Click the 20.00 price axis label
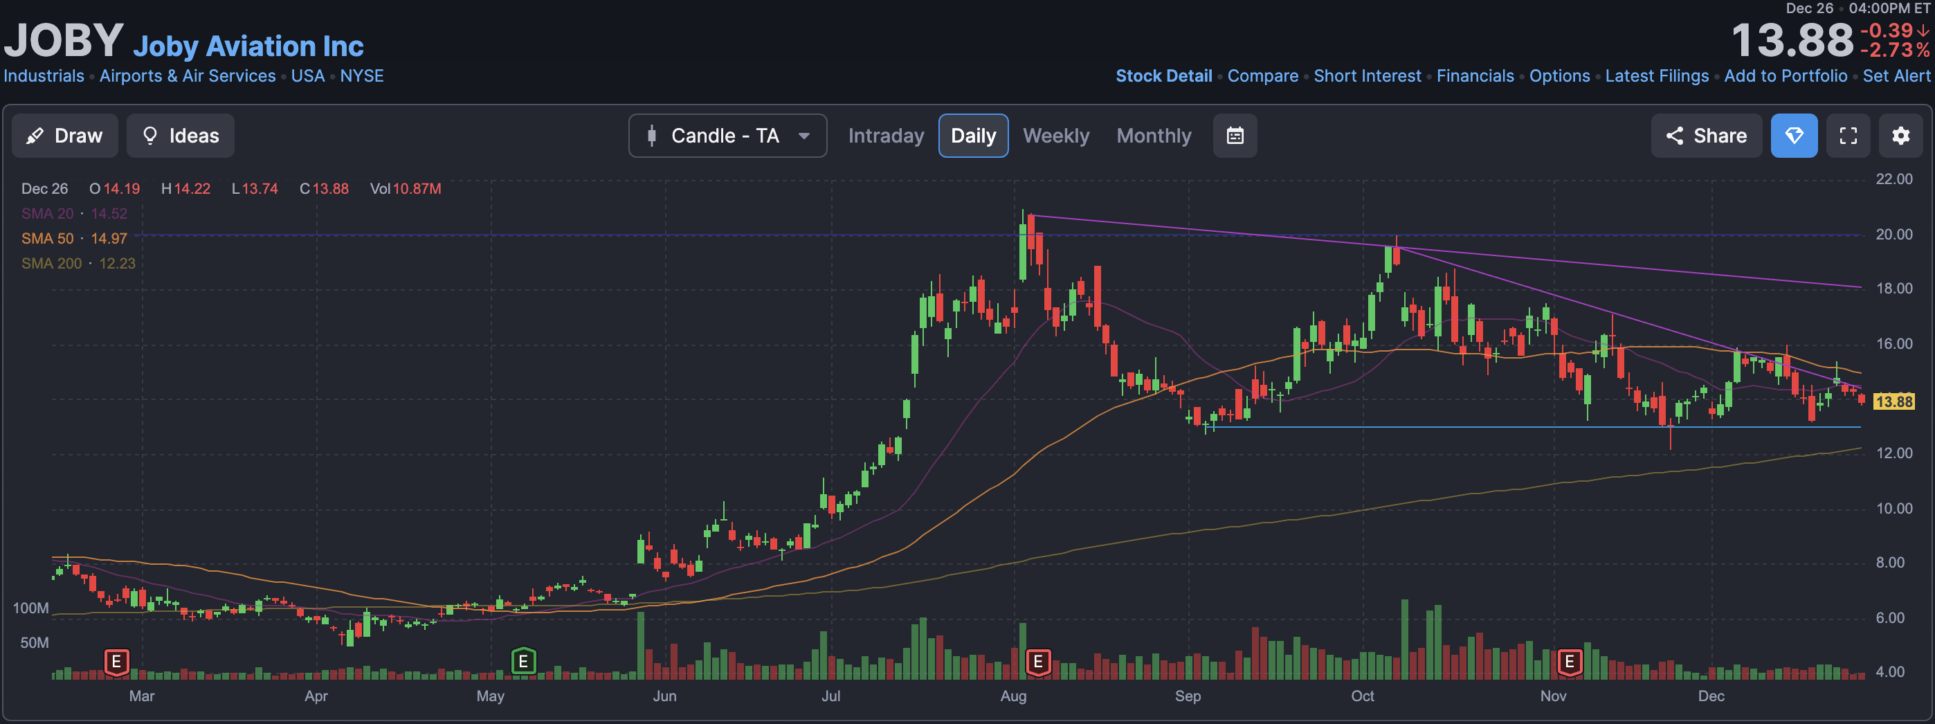 (x=1893, y=235)
